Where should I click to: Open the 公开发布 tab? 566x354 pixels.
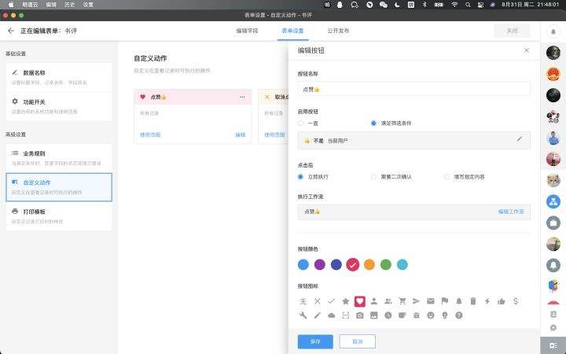(338, 31)
